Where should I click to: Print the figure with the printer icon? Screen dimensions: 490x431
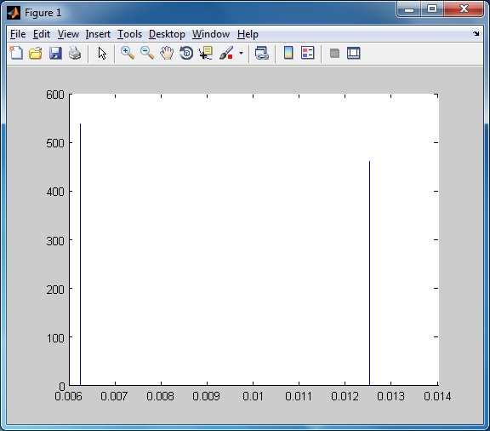click(75, 53)
